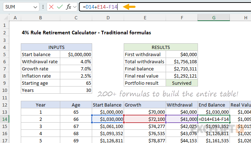Image resolution: width=251 pixels, height=143 pixels.
Task: Select year 3 growth cell $74,277
Action: (x=145, y=126)
